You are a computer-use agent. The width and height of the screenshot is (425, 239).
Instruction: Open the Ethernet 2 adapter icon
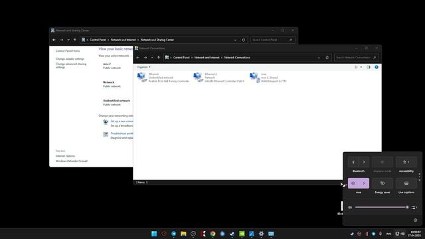[198, 77]
